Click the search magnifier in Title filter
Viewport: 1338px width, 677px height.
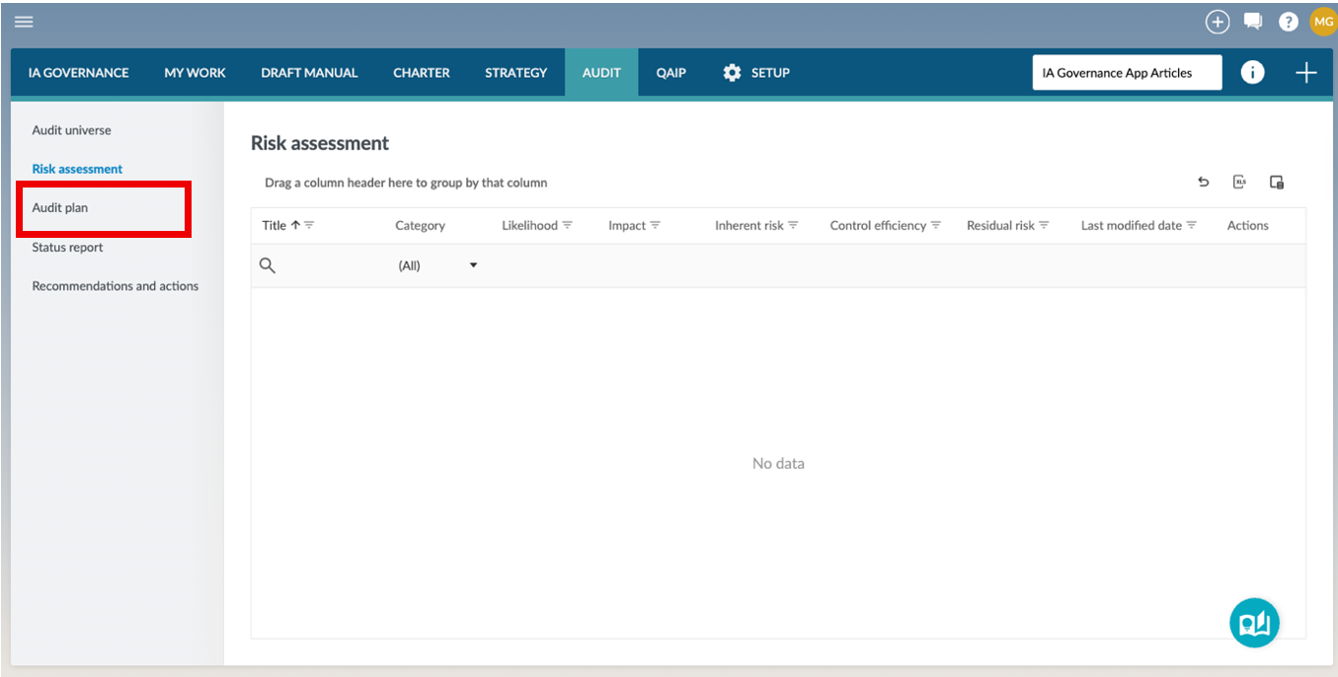268,265
